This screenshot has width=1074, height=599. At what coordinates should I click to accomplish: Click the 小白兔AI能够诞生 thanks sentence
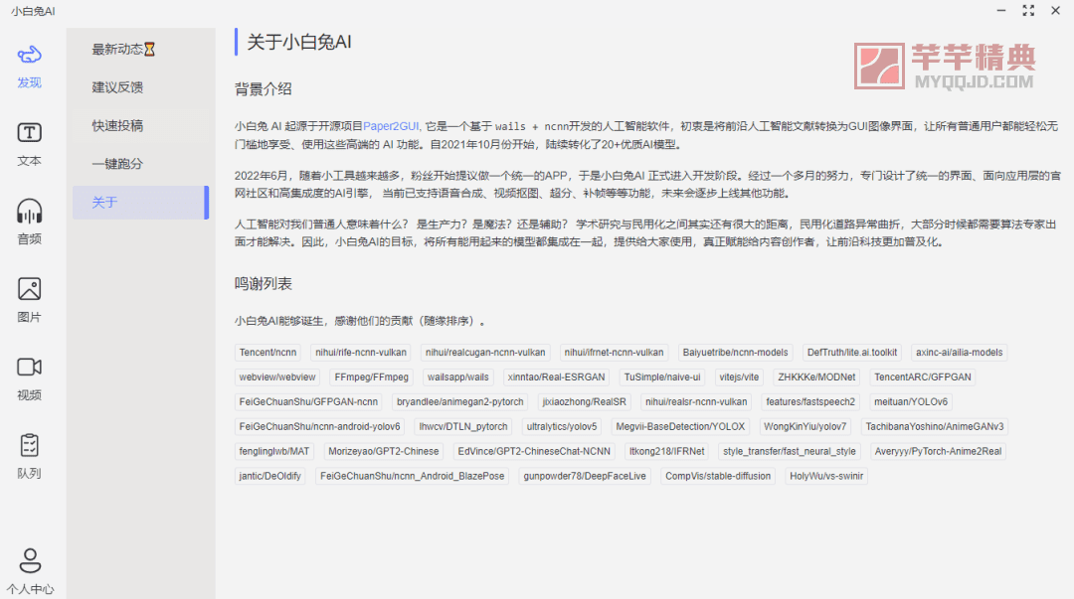coord(360,321)
